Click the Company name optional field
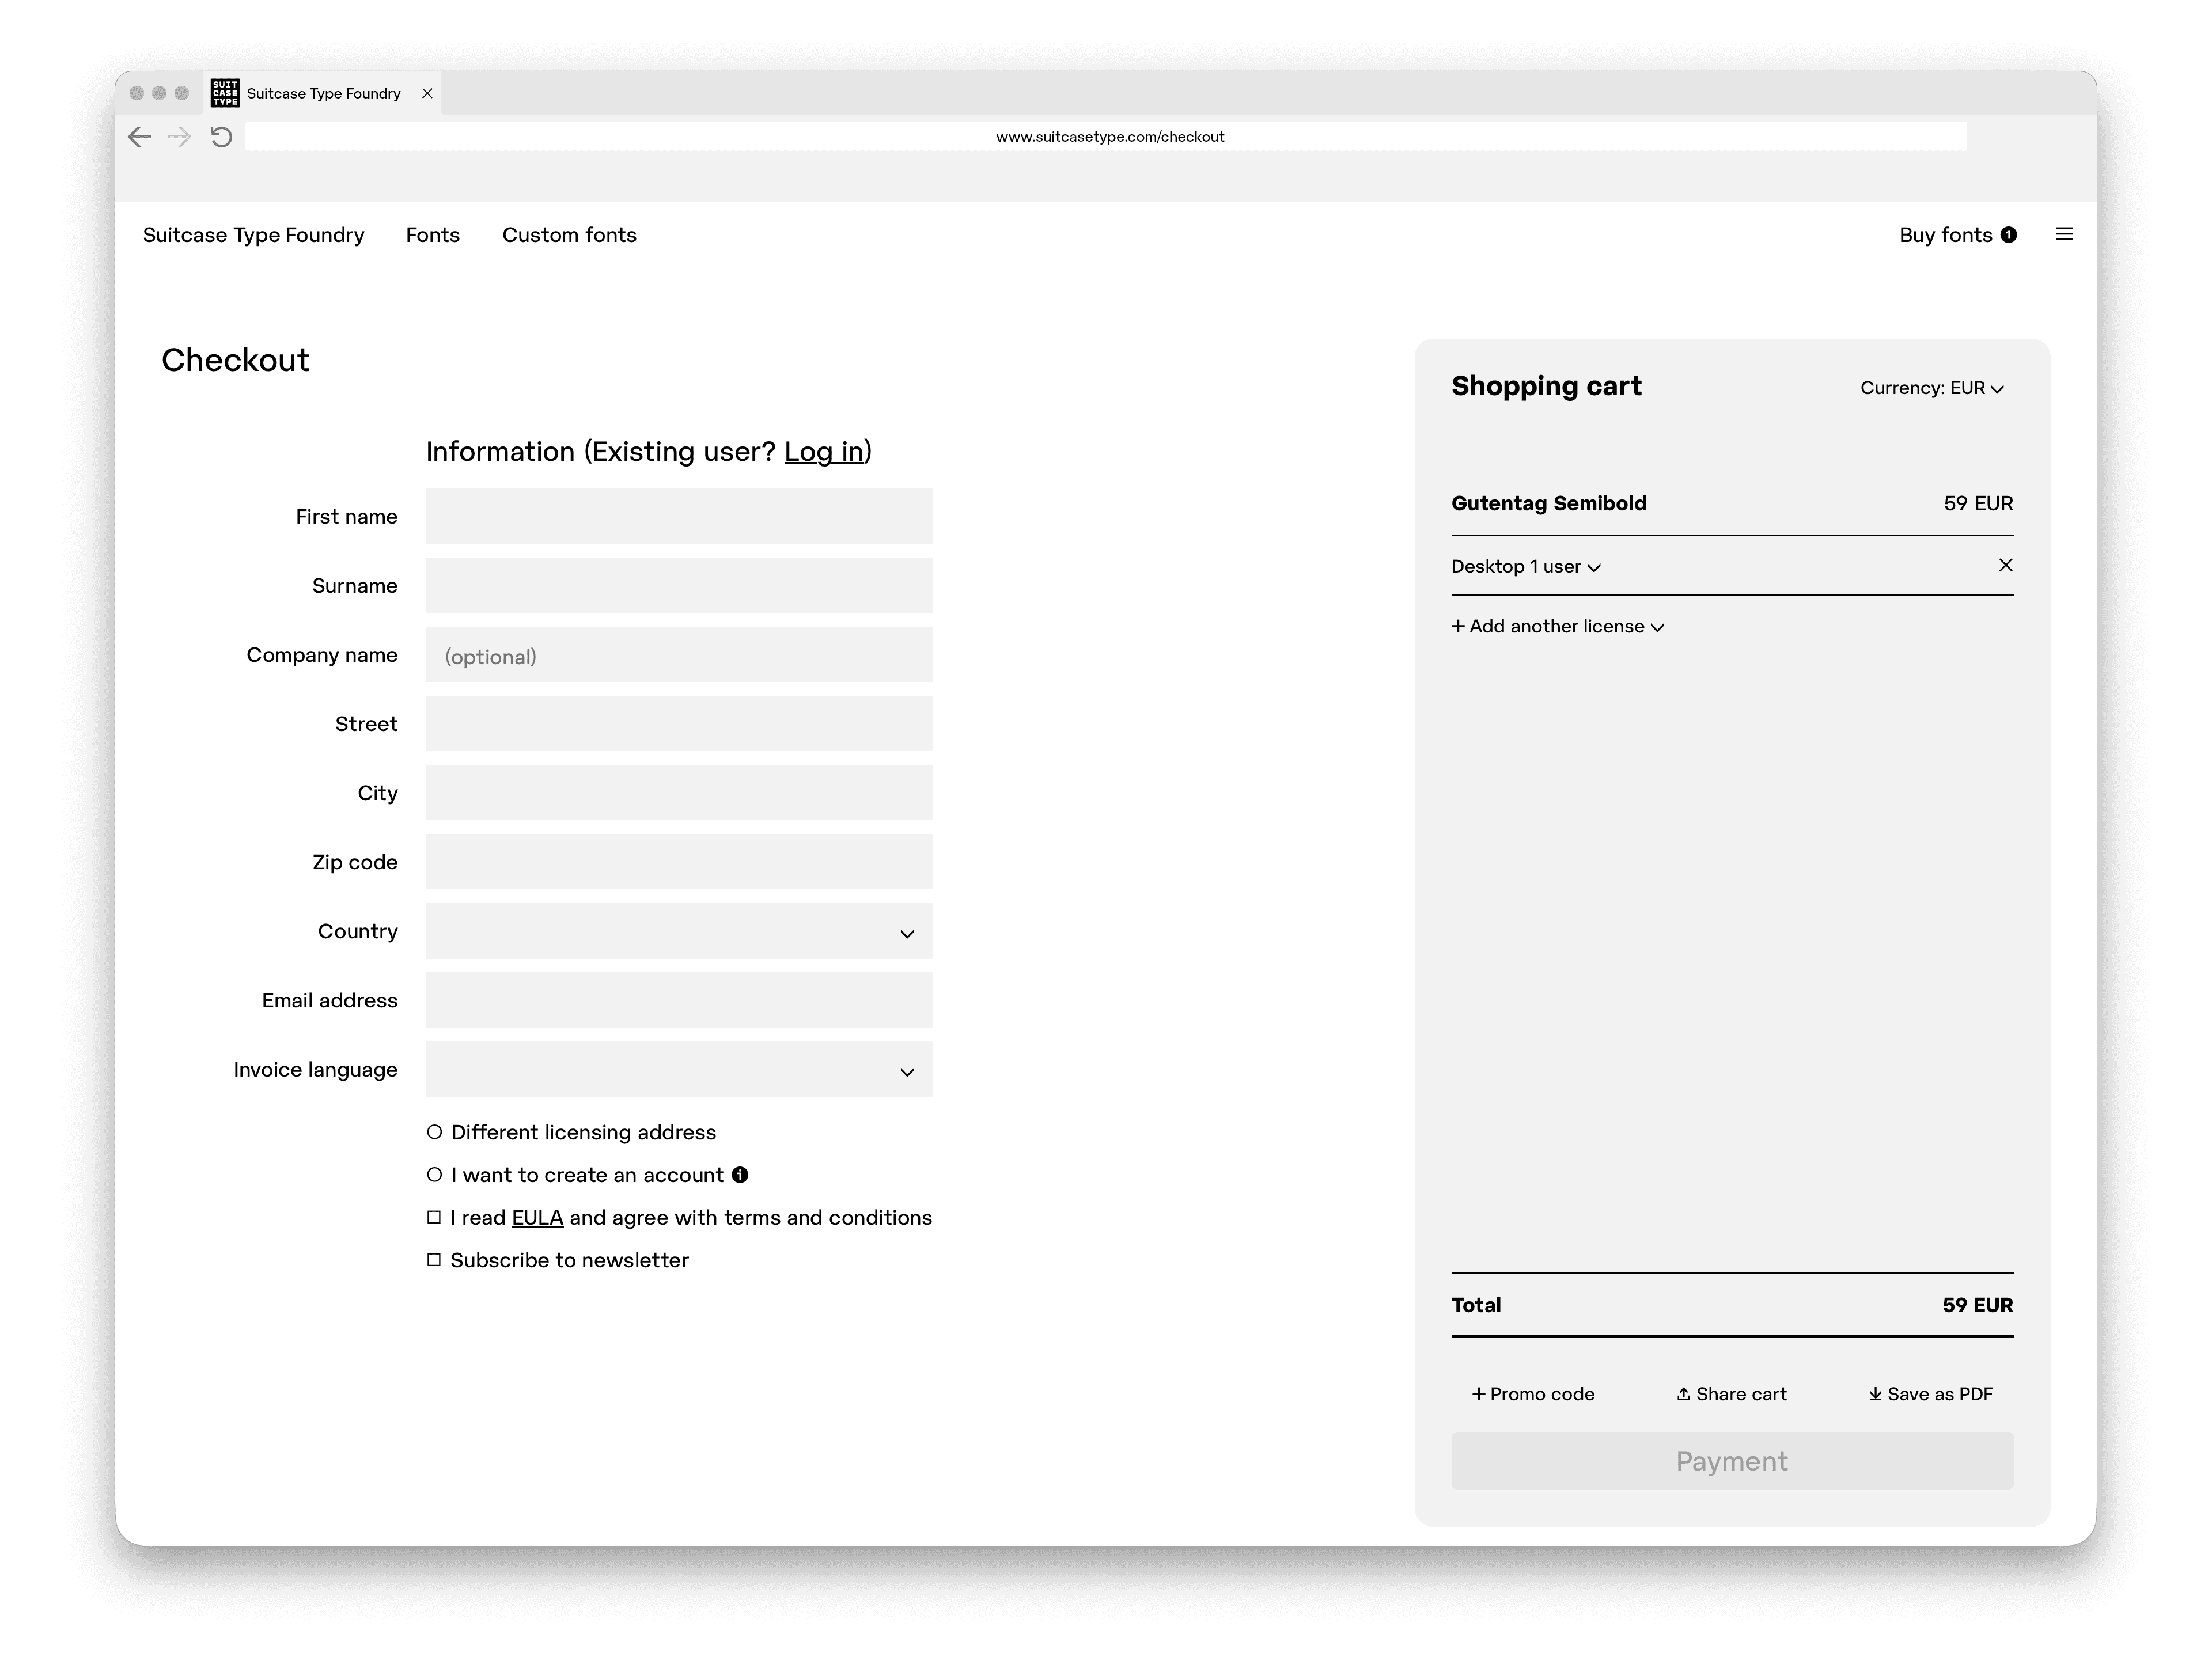 point(679,655)
